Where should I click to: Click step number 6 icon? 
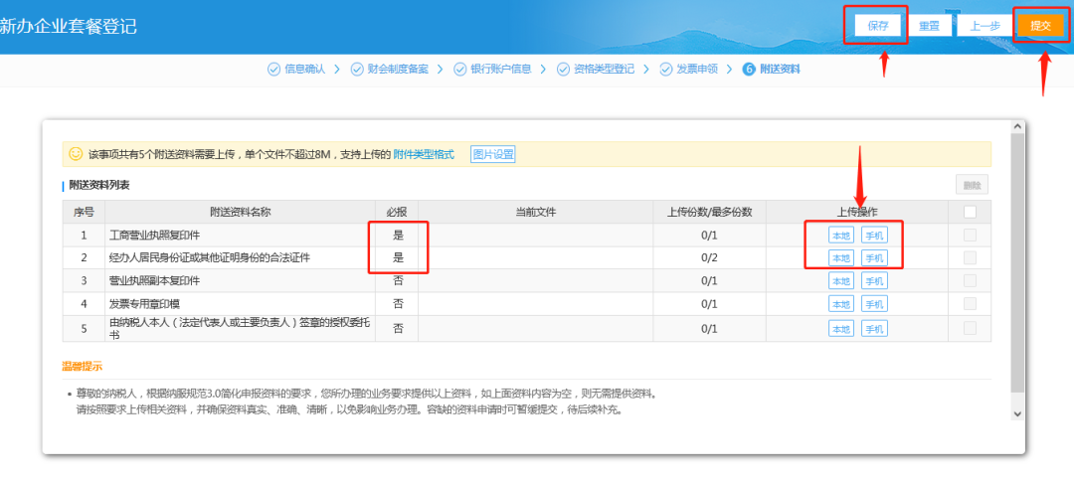coord(749,70)
